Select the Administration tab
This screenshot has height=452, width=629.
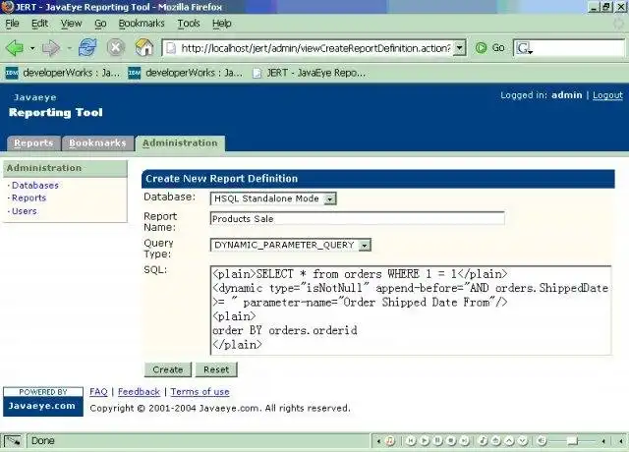[180, 143]
